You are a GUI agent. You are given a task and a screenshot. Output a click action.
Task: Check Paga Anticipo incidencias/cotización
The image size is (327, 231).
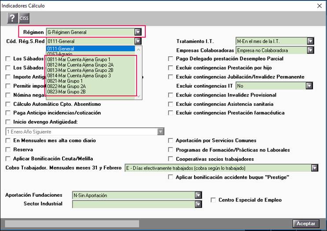(x=8, y=113)
